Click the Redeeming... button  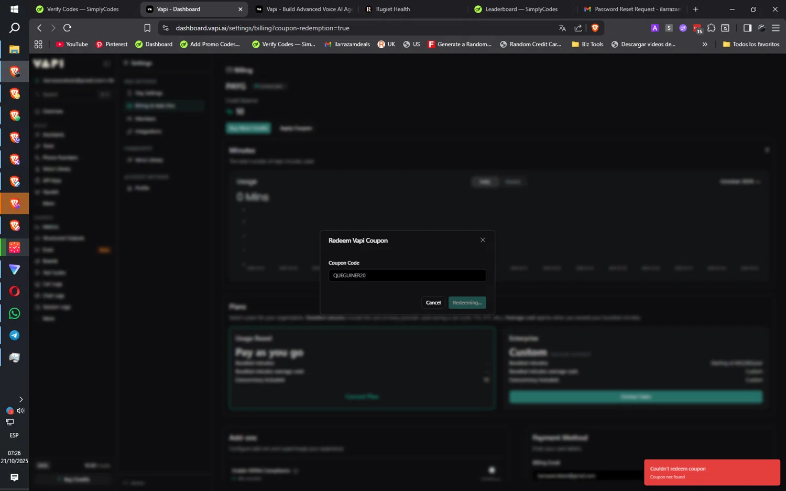point(467,303)
